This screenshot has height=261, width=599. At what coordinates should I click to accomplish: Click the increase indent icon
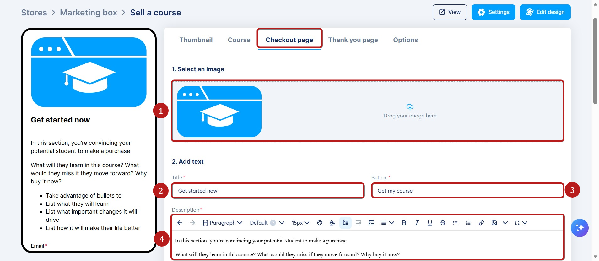pyautogui.click(x=371, y=223)
